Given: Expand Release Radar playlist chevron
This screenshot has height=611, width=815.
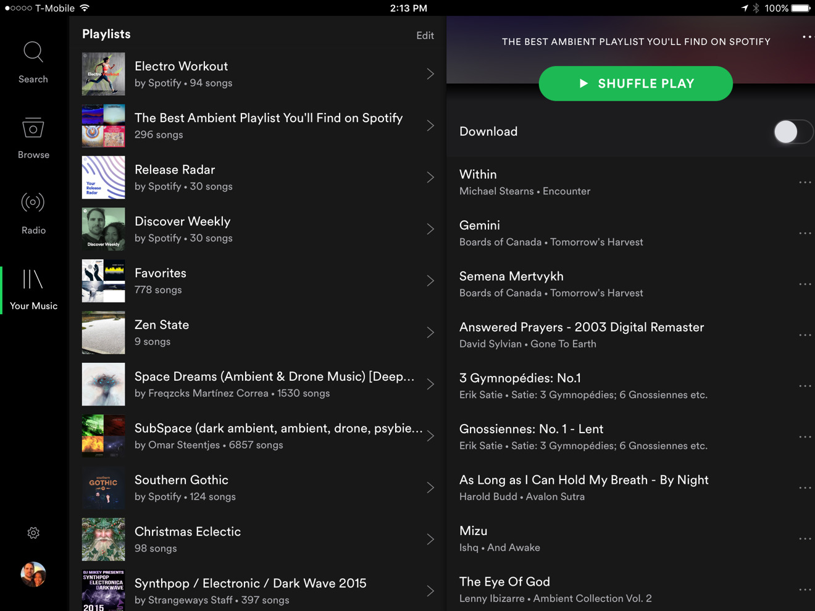Looking at the screenshot, I should pyautogui.click(x=430, y=177).
